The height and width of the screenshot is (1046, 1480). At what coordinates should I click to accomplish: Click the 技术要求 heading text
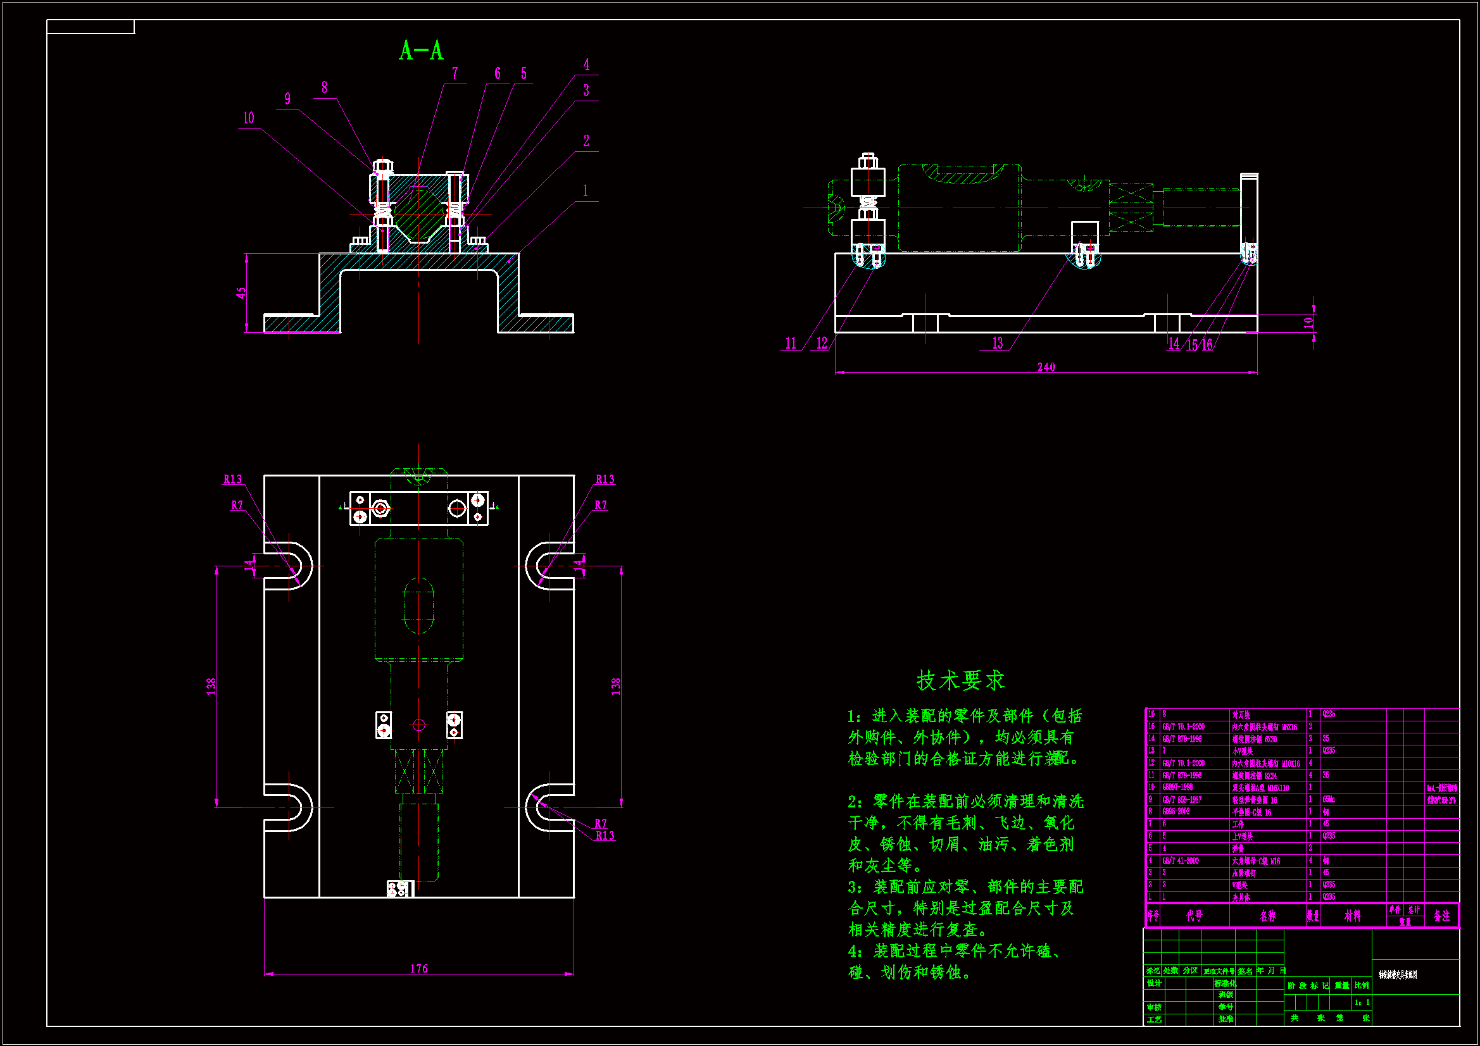[x=960, y=681]
